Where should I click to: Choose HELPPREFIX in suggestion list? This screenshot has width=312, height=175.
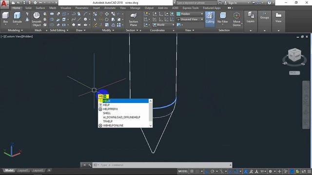tap(123, 109)
